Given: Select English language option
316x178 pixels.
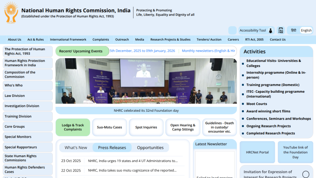Looking at the screenshot, I should click(306, 30).
